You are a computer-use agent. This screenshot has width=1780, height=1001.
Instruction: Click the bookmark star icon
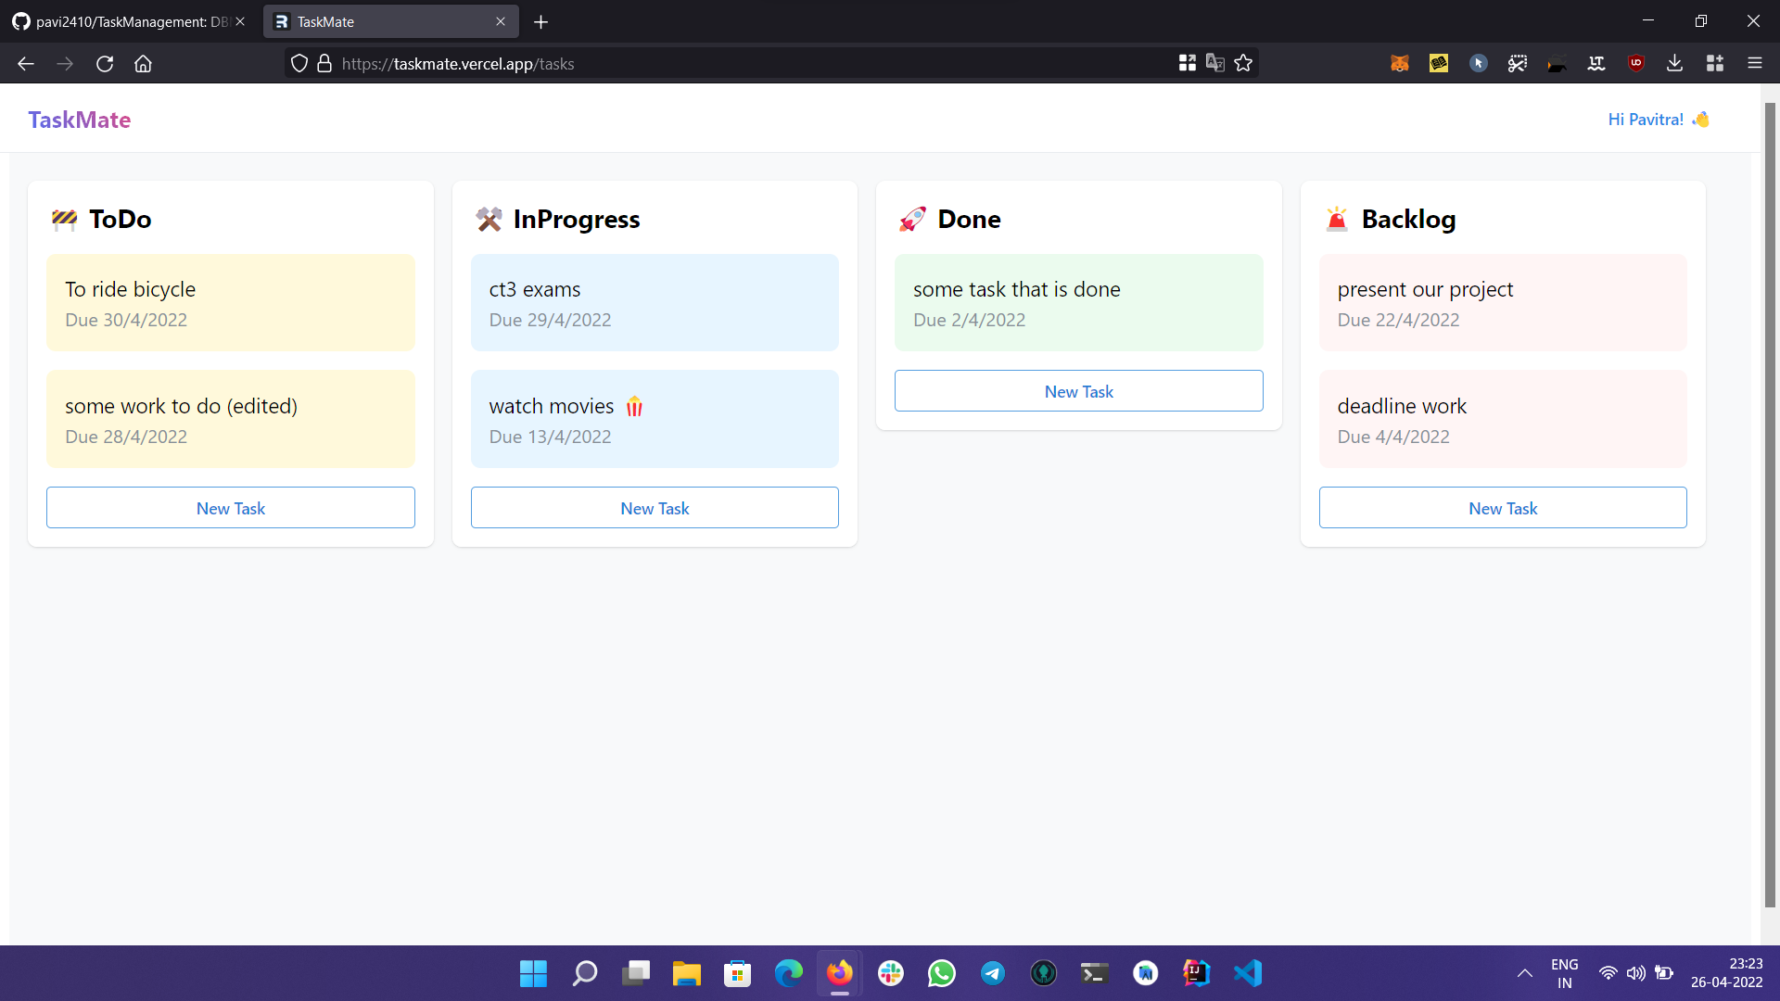[x=1243, y=63]
